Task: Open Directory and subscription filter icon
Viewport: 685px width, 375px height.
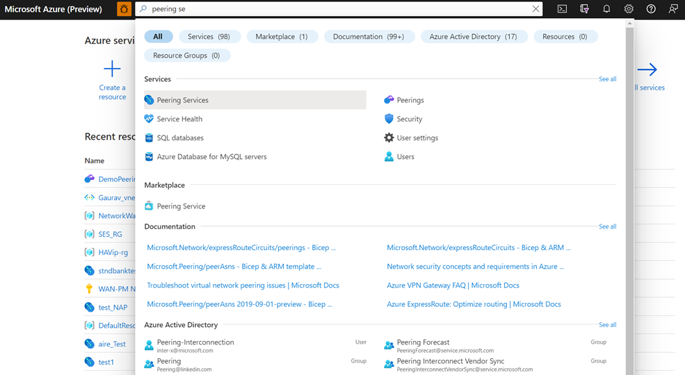Action: [584, 9]
